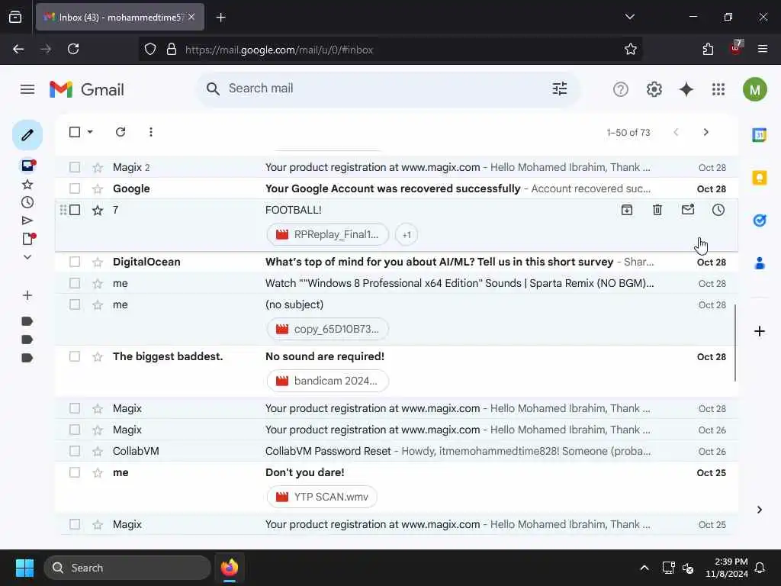Open the select dropdown arrow next to checkbox
781x586 pixels.
[x=90, y=132]
